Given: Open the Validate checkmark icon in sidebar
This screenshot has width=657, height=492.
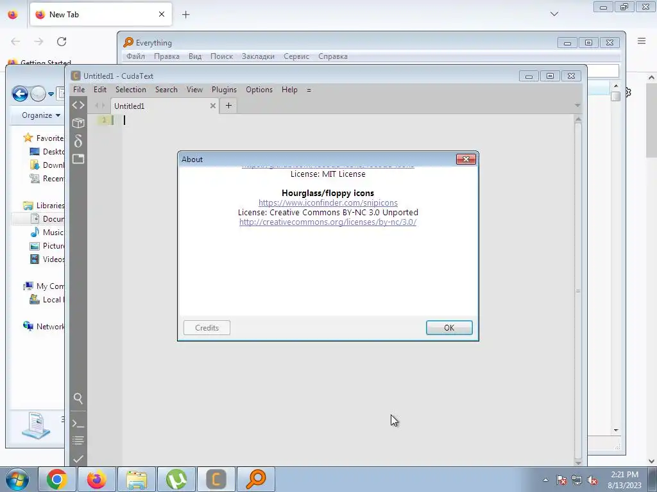Looking at the screenshot, I should (78, 459).
